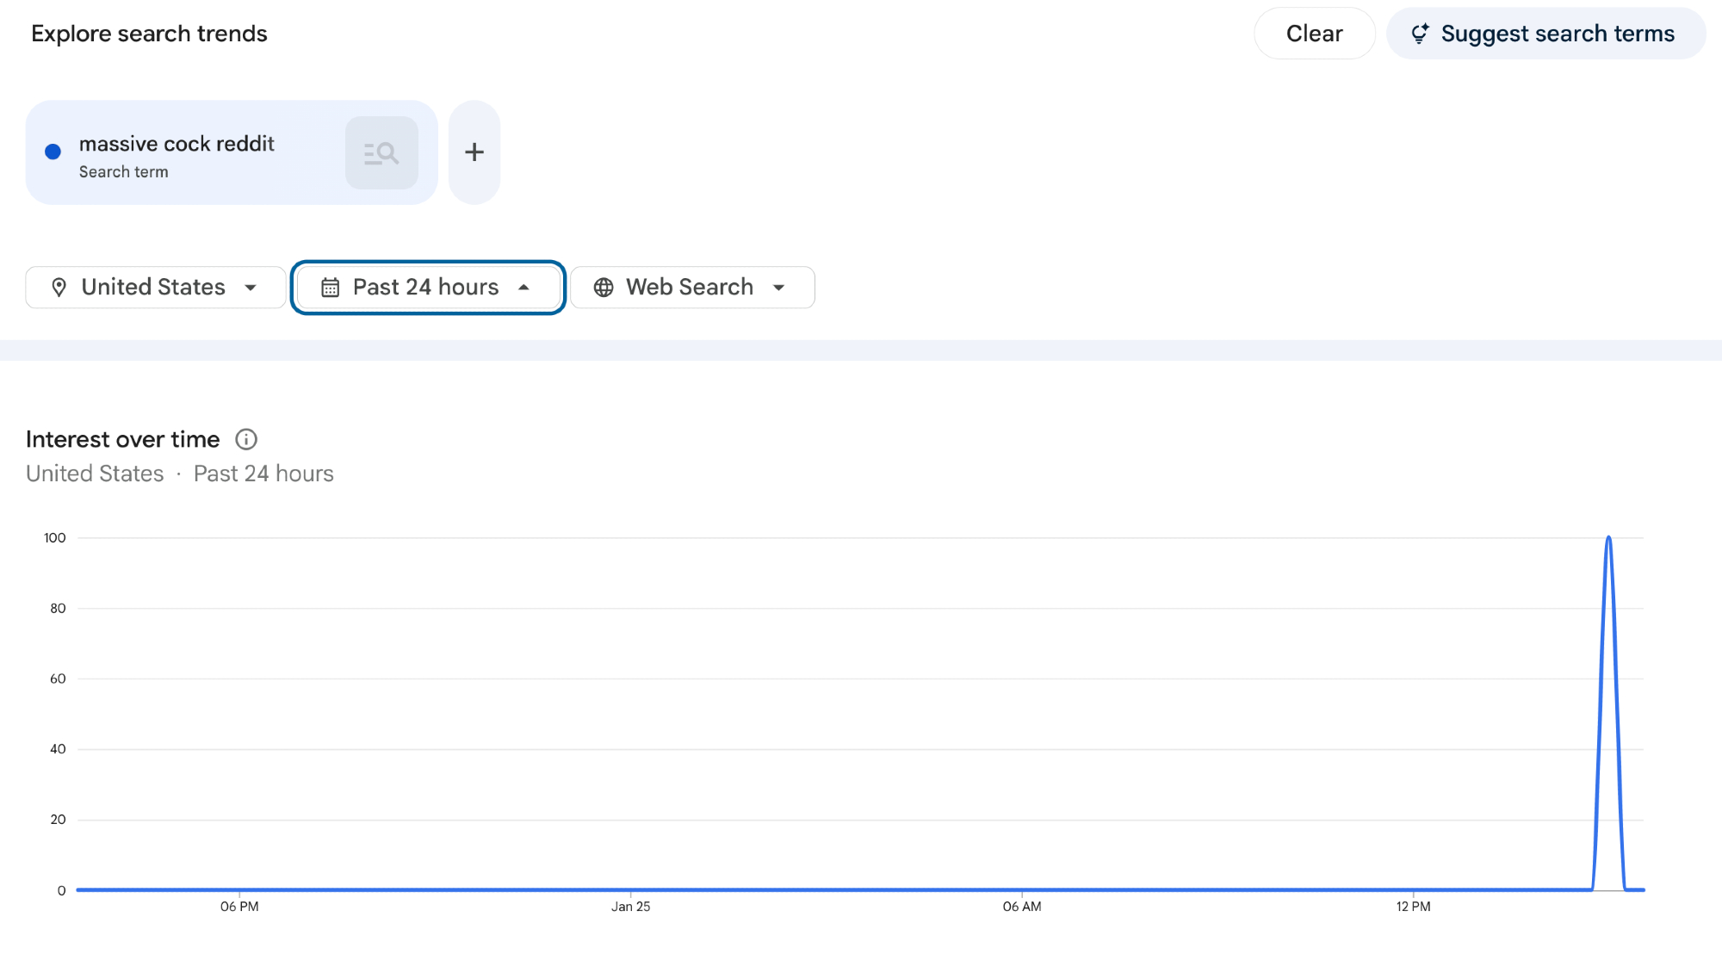Expand the Past 24 hours time range
The height and width of the screenshot is (954, 1722).
pos(428,288)
